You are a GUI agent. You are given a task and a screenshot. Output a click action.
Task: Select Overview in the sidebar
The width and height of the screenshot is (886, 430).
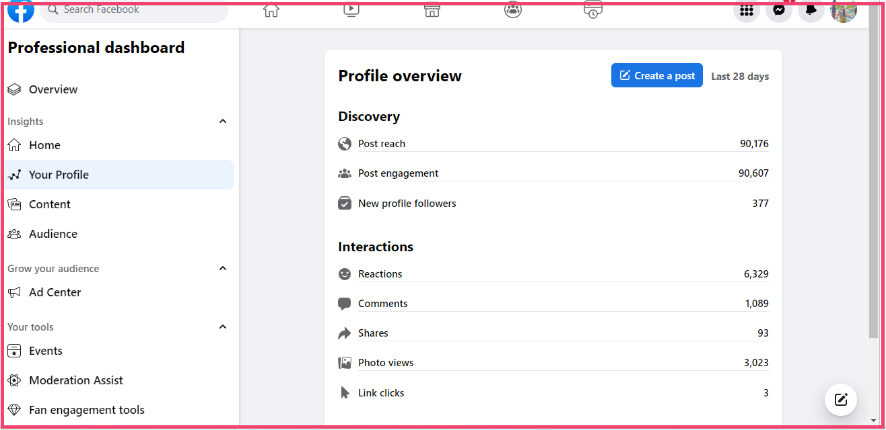[53, 89]
